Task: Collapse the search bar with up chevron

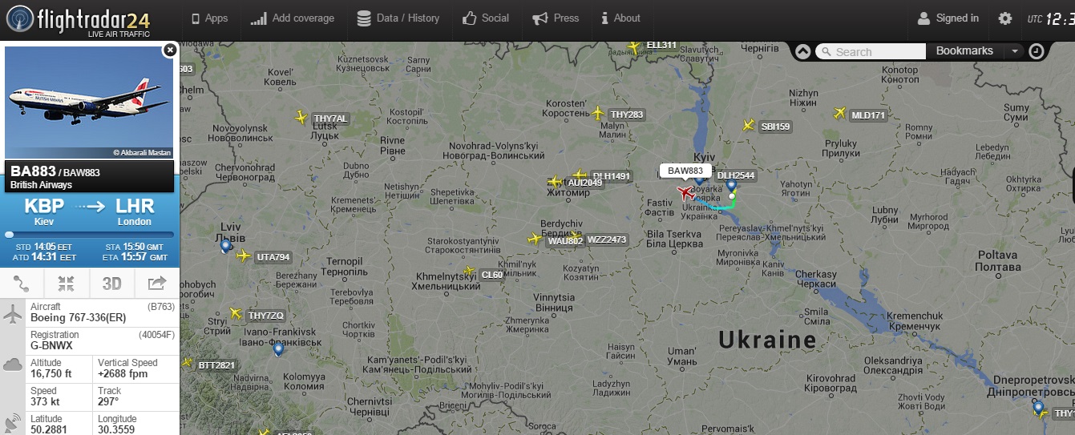Action: click(802, 51)
